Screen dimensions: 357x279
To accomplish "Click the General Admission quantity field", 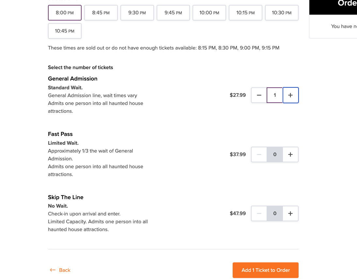I will 275,95.
